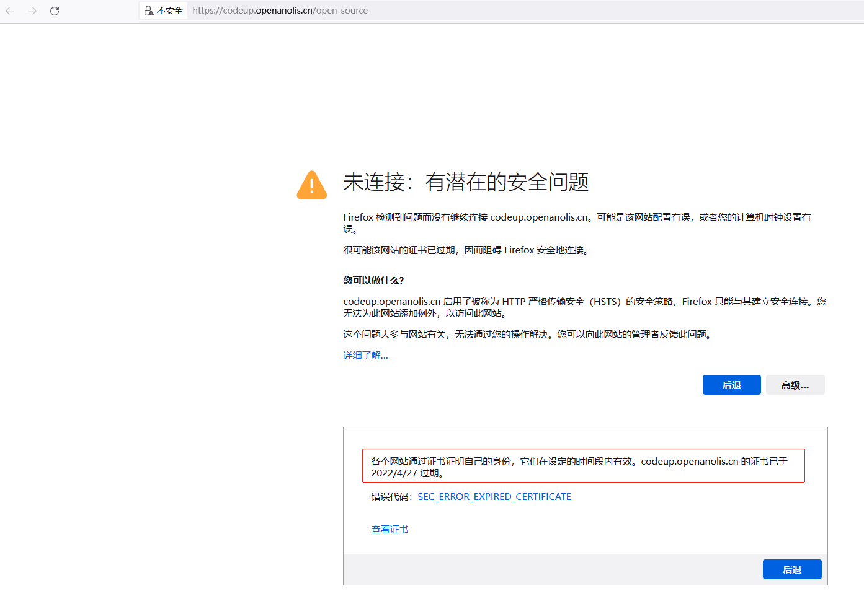Click the 后退 button in the advanced panel footer

point(792,569)
